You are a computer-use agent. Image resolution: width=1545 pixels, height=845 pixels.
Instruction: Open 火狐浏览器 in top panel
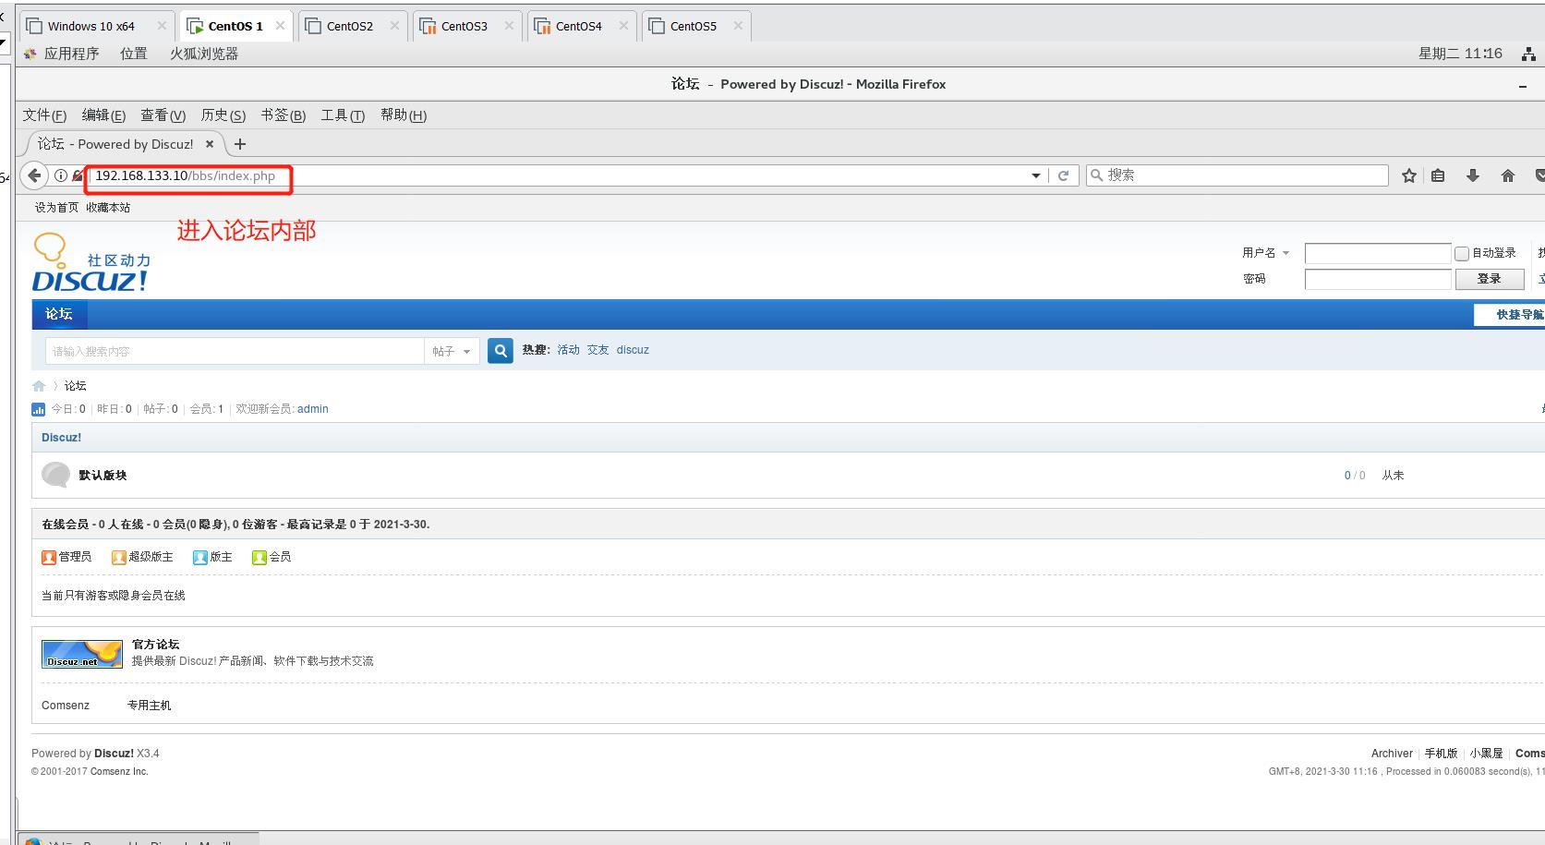(x=204, y=54)
